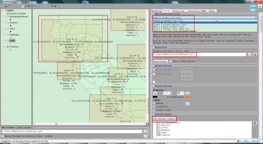Click the save toolbar icon

[x=6, y=6]
